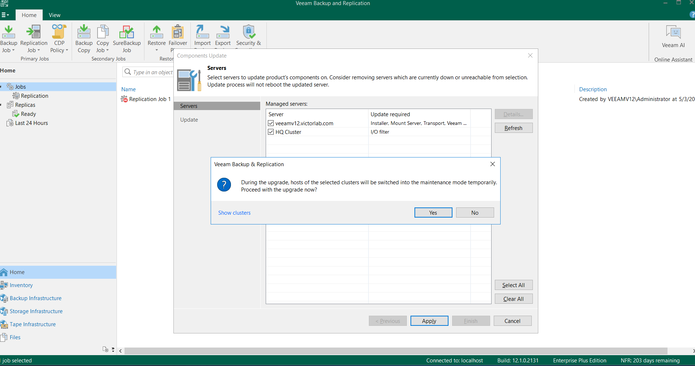This screenshot has width=695, height=366.
Task: Click the SureBackup Job icon
Action: click(127, 33)
